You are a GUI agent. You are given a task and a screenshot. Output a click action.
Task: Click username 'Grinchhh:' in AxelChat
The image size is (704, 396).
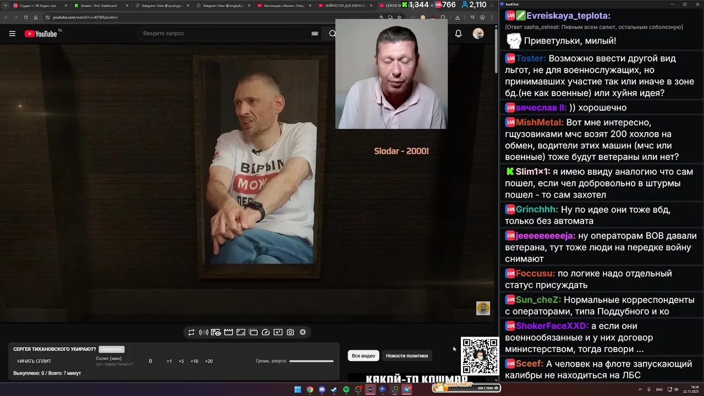tap(537, 210)
